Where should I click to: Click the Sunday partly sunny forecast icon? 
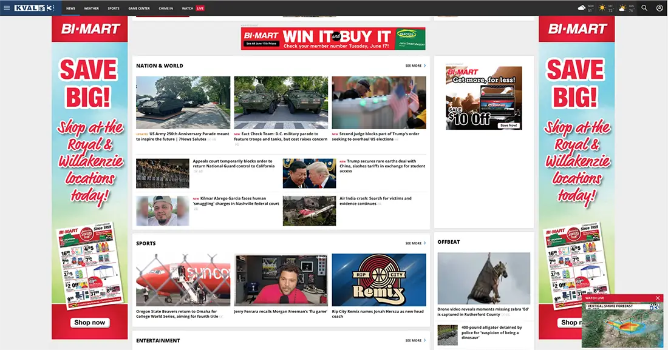pos(622,8)
